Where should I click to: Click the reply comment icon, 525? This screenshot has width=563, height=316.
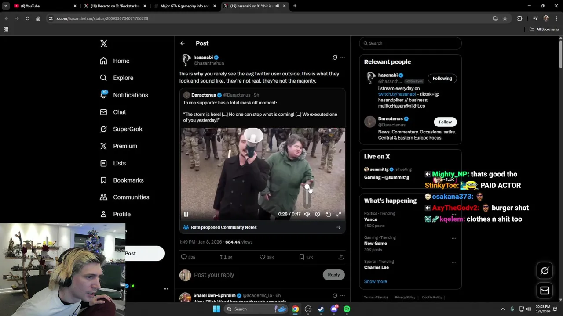(x=188, y=257)
